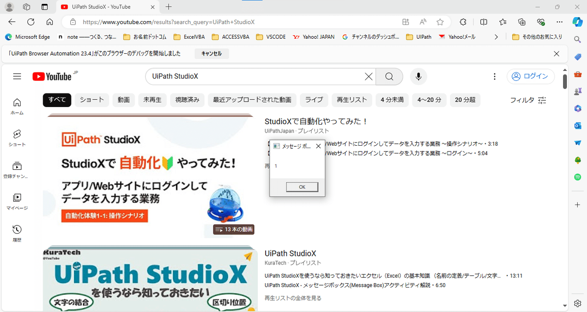587x312 pixels.
Task: Select the 20 分超 filter chip
Action: click(x=465, y=100)
